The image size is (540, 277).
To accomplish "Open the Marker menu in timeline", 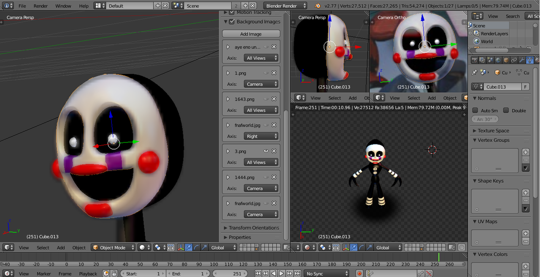I will coord(44,274).
